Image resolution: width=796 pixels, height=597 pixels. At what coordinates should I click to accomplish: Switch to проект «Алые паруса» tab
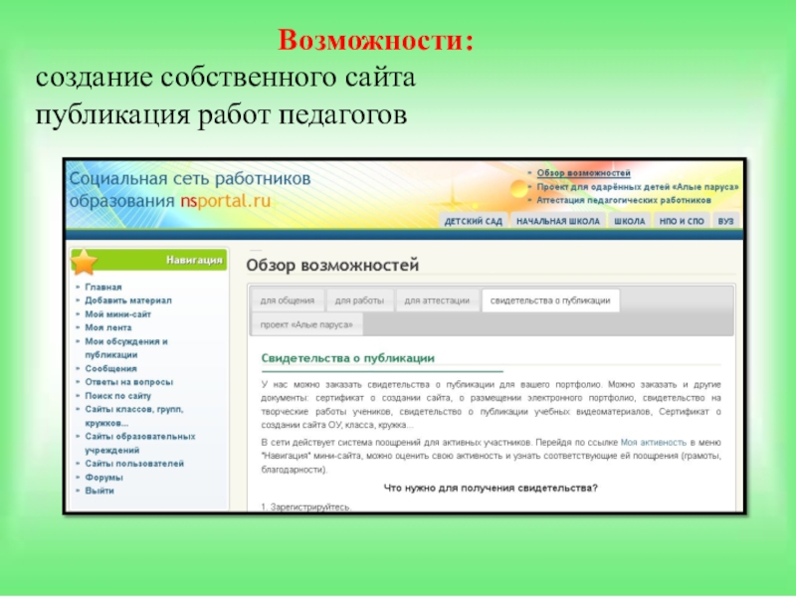[x=306, y=324]
